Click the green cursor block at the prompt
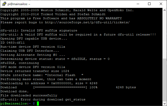Viewport: 167px width, 106px height. (x=38, y=103)
